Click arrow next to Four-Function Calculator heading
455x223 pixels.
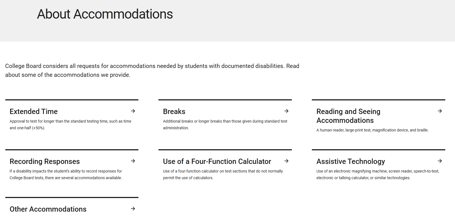287,161
